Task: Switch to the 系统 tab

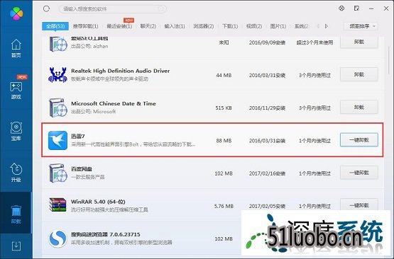Action: click(x=301, y=26)
